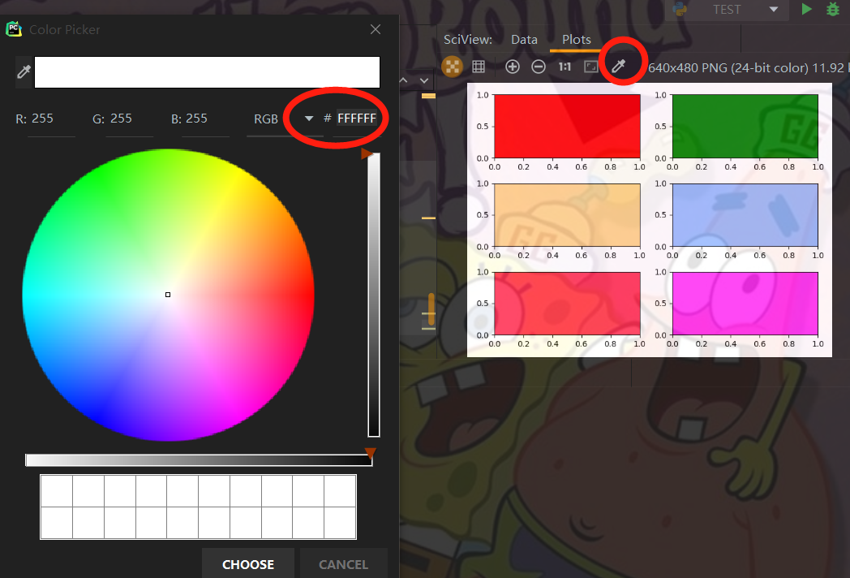
Task: Zoom in on the plot image
Action: (513, 67)
